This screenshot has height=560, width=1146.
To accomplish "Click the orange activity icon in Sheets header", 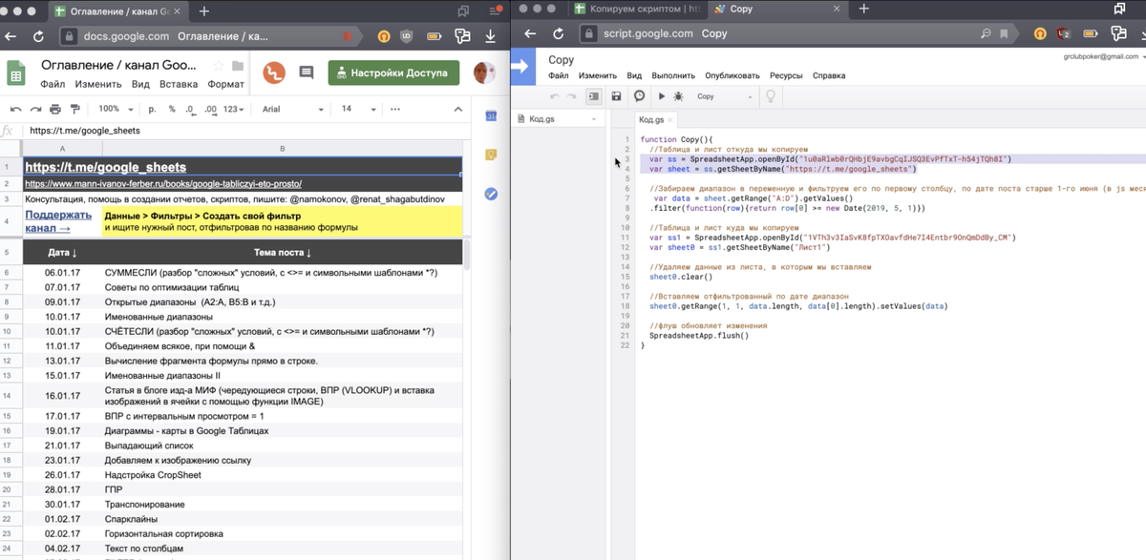I will tap(274, 73).
